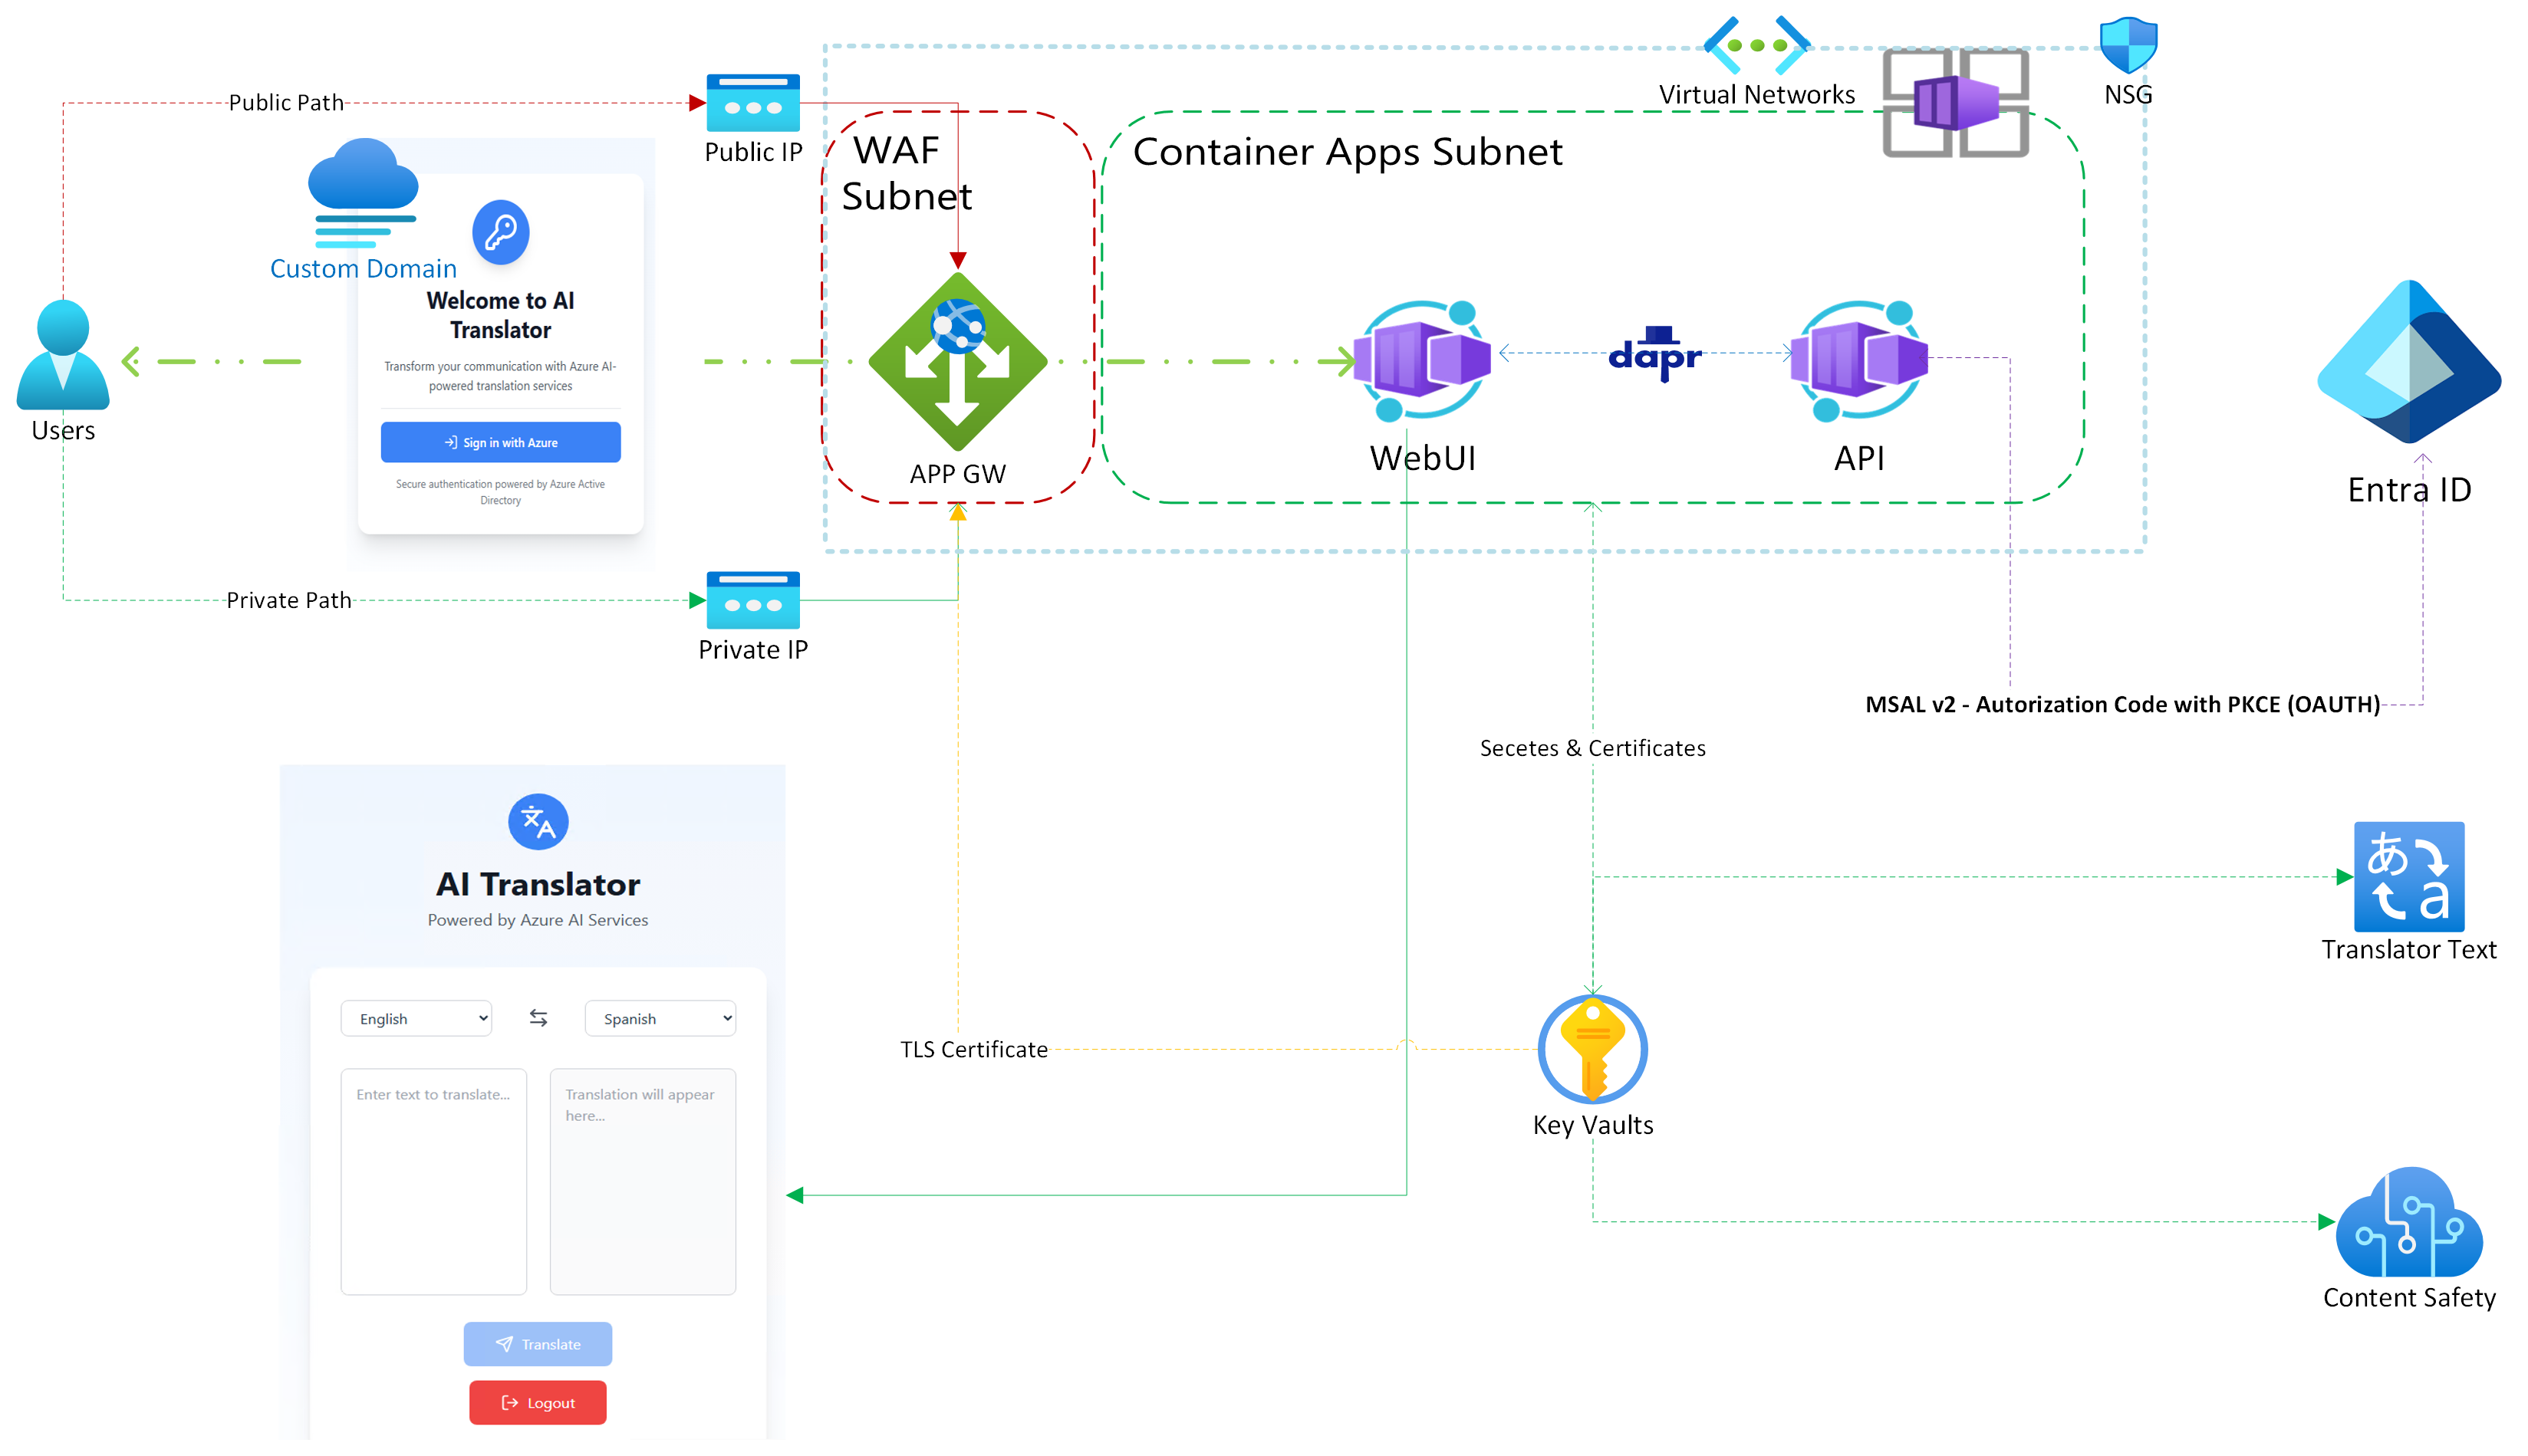This screenshot has height=1456, width=2528.
Task: Click the Welcome to AI Translator heading
Action: pyautogui.click(x=500, y=315)
